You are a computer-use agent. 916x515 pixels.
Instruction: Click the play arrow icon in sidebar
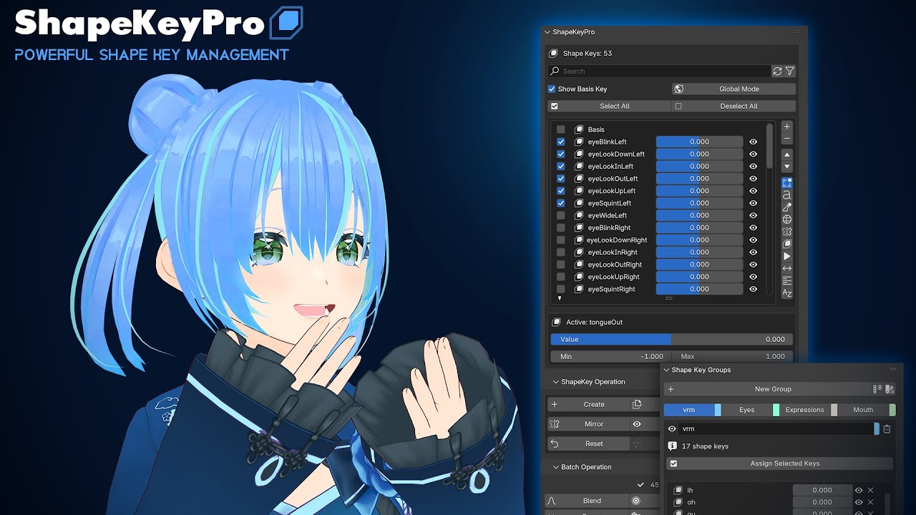tap(787, 256)
